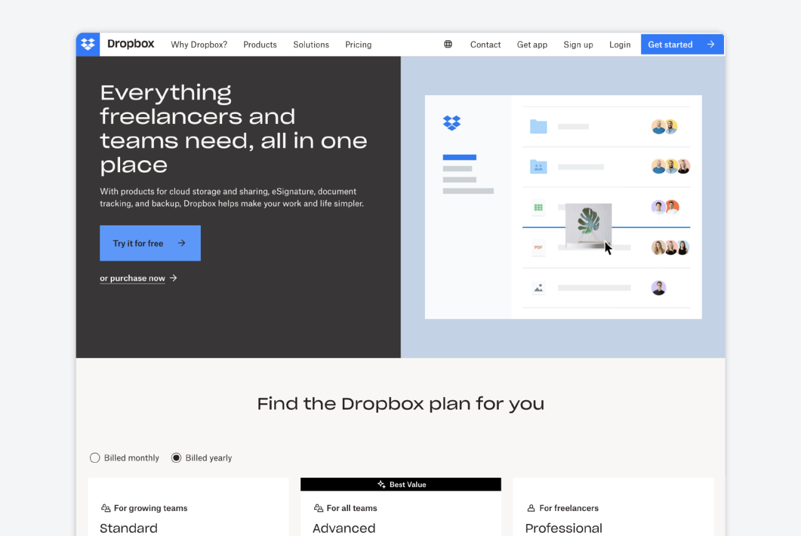801x536 pixels.
Task: Click the image file icon in bottom row
Action: point(539,287)
